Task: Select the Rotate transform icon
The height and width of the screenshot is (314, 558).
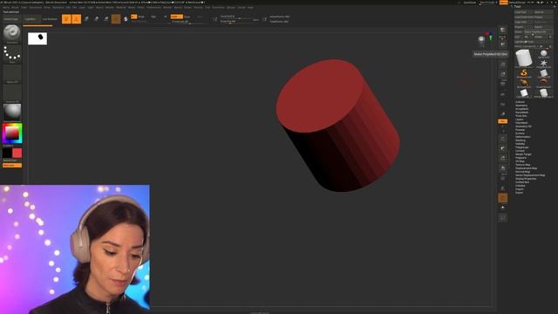Action: (x=106, y=19)
